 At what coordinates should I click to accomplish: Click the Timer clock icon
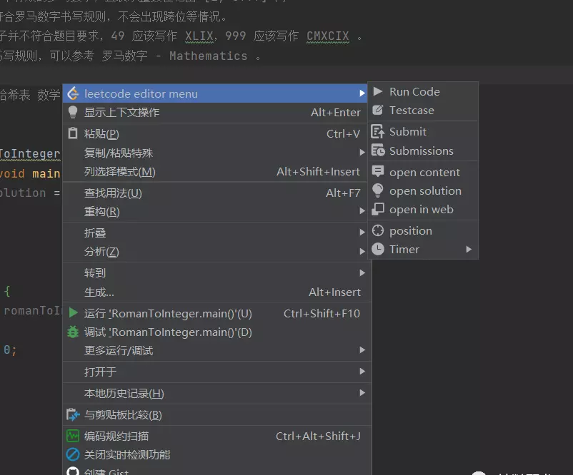point(378,249)
